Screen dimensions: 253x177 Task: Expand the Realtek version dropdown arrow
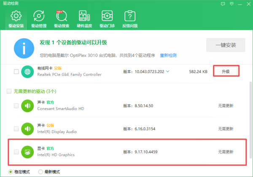pos(168,71)
